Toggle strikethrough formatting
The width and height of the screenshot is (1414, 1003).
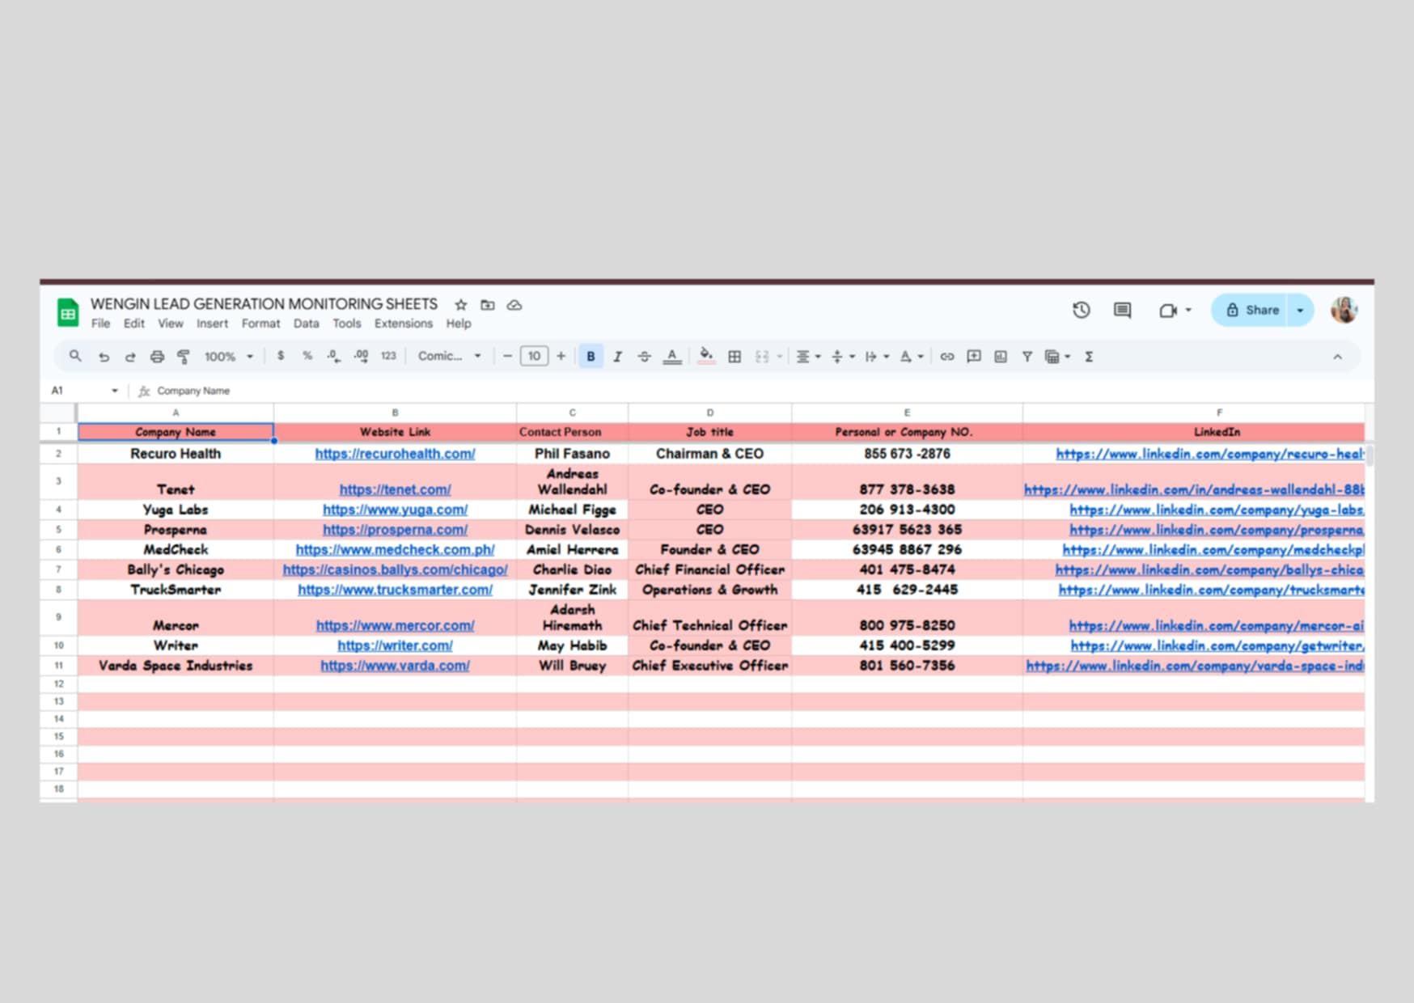pyautogui.click(x=644, y=357)
